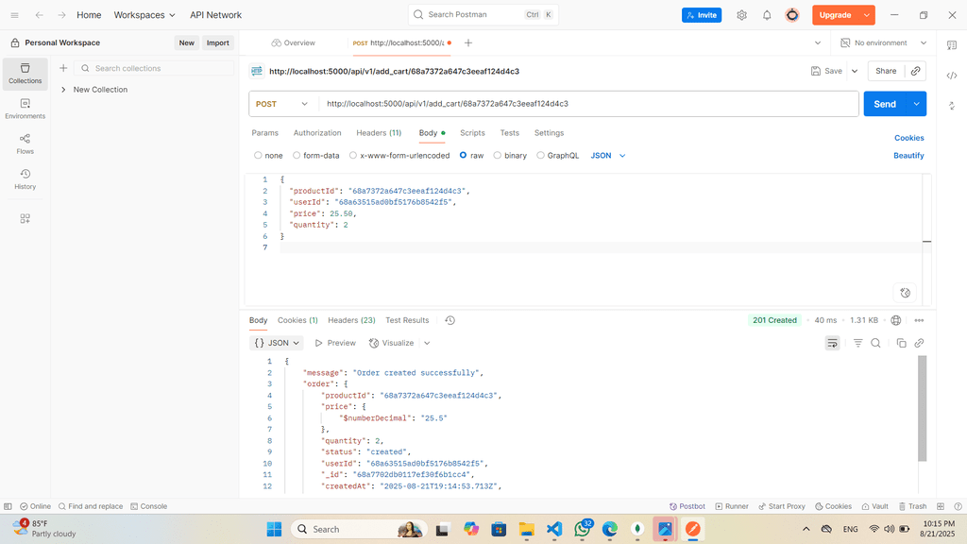Open the Flows sidebar icon
Screen dimensions: 967x544
[x=25, y=144]
